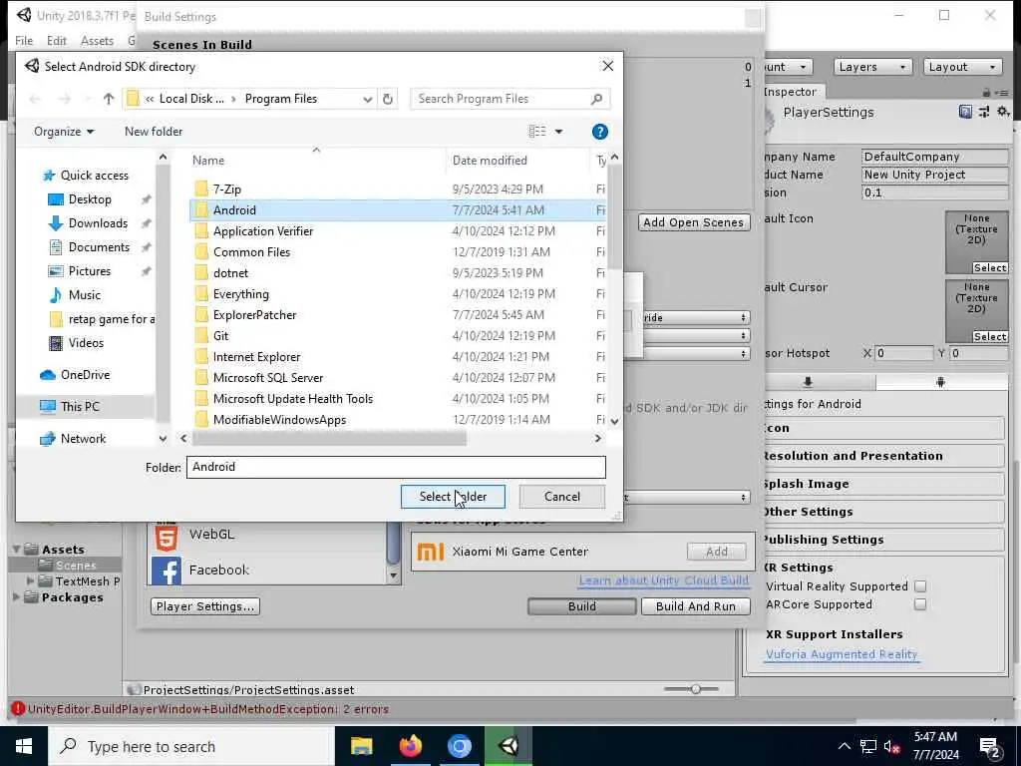Click the search magnifier in file dialog
1021x766 pixels.
pos(596,99)
